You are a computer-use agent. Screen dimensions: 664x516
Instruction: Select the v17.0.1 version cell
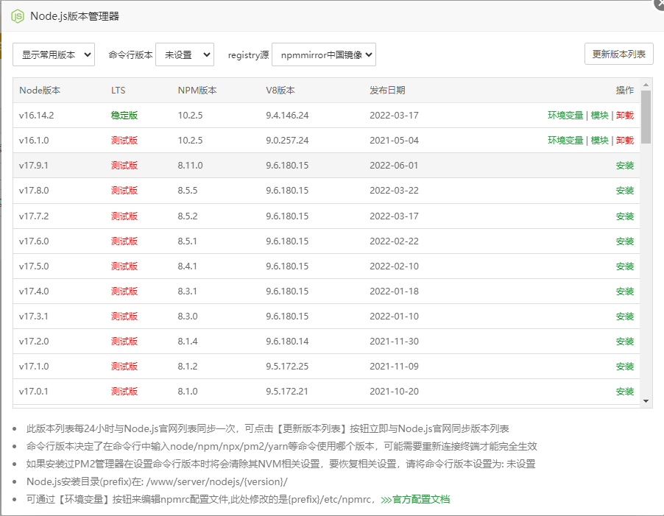33,391
